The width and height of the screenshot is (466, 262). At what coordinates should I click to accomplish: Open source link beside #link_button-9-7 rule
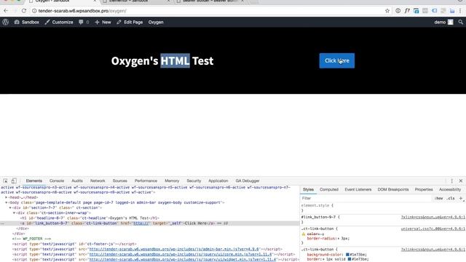click(433, 218)
